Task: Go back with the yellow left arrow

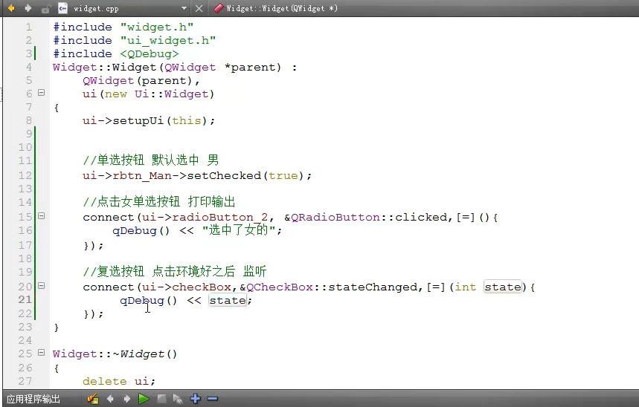Action: tap(11, 8)
